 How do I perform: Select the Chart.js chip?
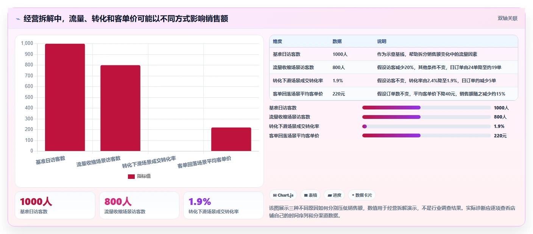point(283,195)
